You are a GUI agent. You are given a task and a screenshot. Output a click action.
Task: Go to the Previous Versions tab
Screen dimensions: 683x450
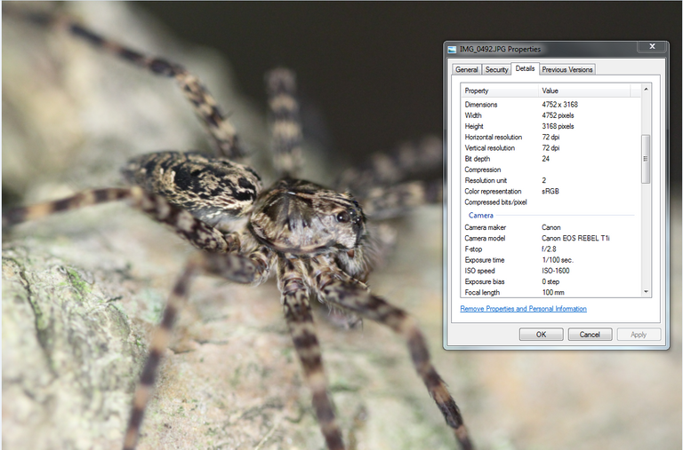pos(567,69)
